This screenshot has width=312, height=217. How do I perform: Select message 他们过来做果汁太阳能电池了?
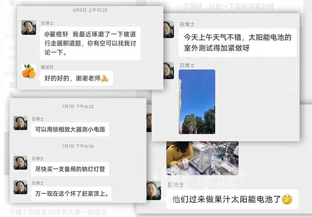(x=232, y=199)
